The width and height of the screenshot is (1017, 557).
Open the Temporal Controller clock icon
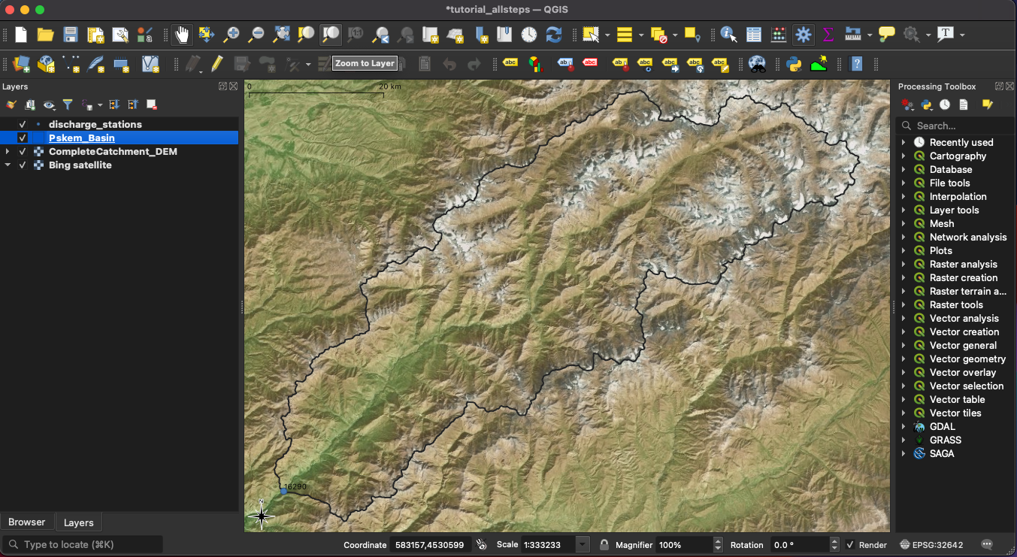pyautogui.click(x=529, y=35)
